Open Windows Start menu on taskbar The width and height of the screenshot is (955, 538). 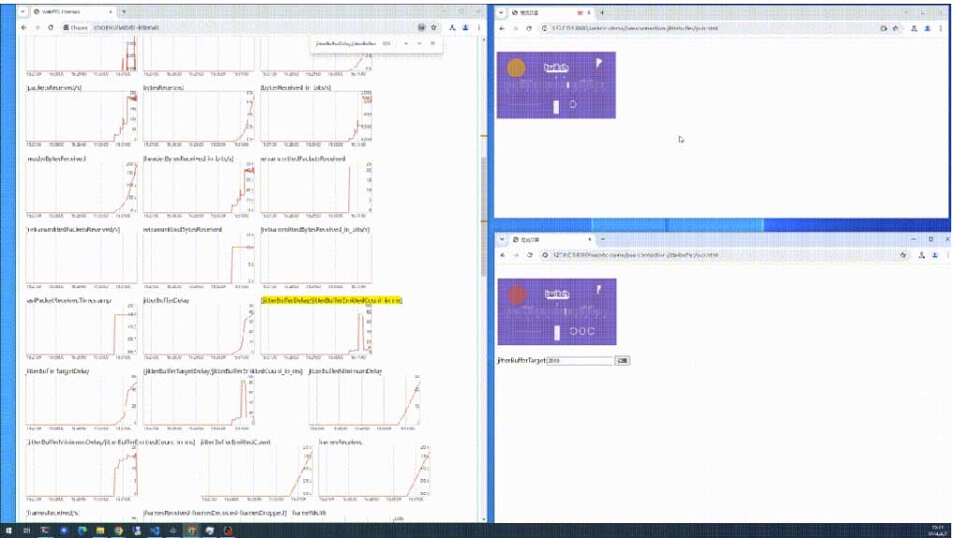pos(9,531)
